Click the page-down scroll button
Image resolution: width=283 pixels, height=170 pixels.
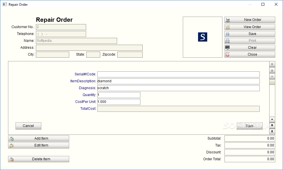point(272,125)
